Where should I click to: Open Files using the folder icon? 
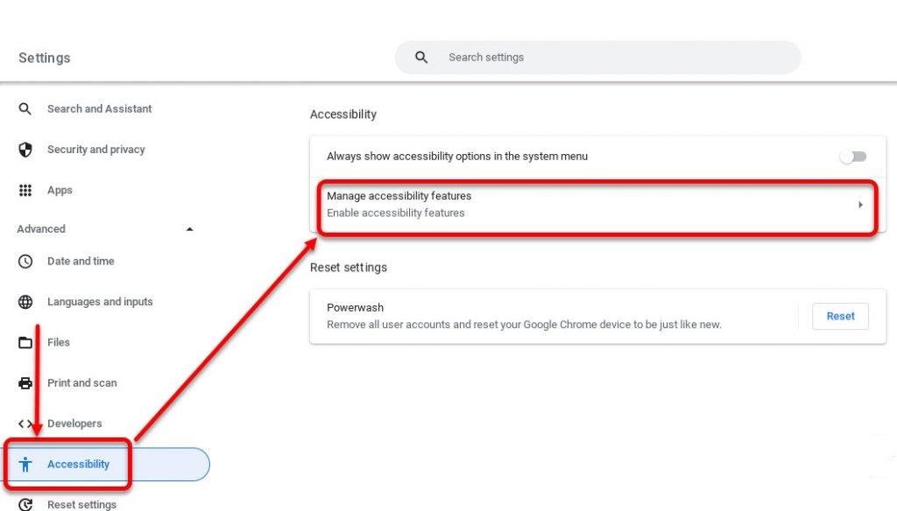(x=25, y=342)
